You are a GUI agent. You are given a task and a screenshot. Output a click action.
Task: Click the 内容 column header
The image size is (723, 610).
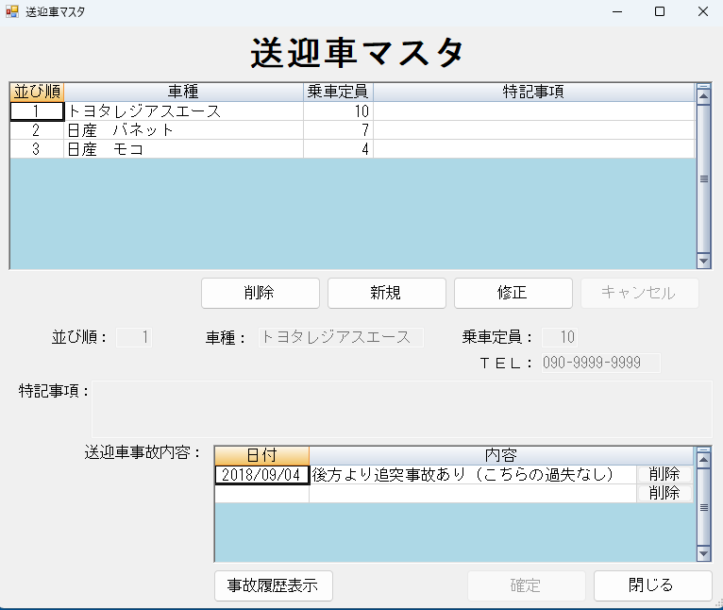pyautogui.click(x=501, y=455)
